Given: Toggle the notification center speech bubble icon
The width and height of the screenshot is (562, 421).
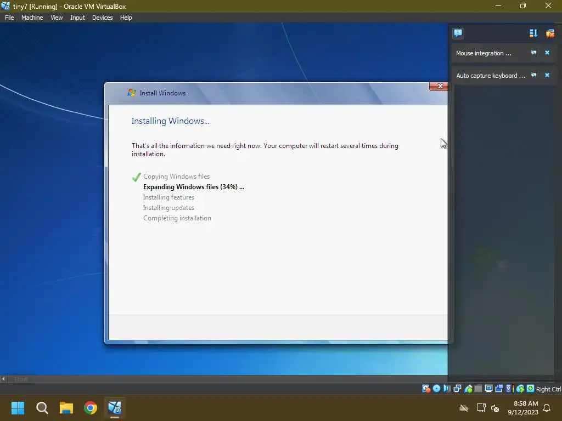Looking at the screenshot, I should tap(458, 33).
